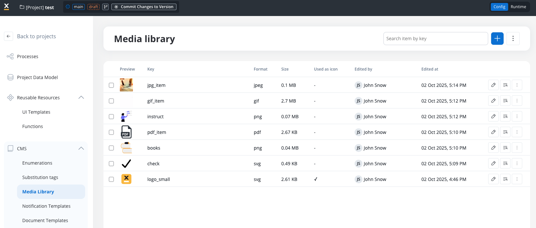Image resolution: width=536 pixels, height=228 pixels.
Task: Click the branch icon next to draft
Action: [105, 7]
